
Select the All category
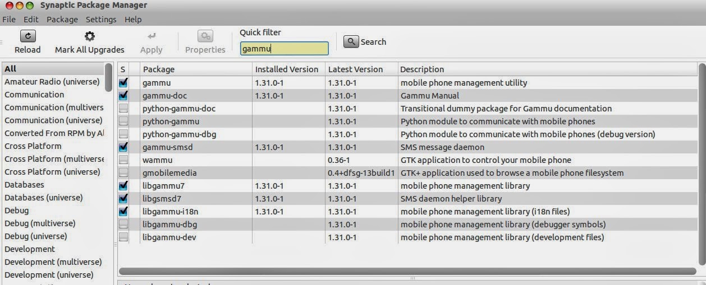53,68
